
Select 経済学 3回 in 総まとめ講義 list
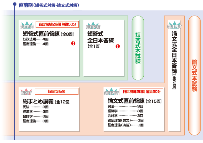(35, 111)
